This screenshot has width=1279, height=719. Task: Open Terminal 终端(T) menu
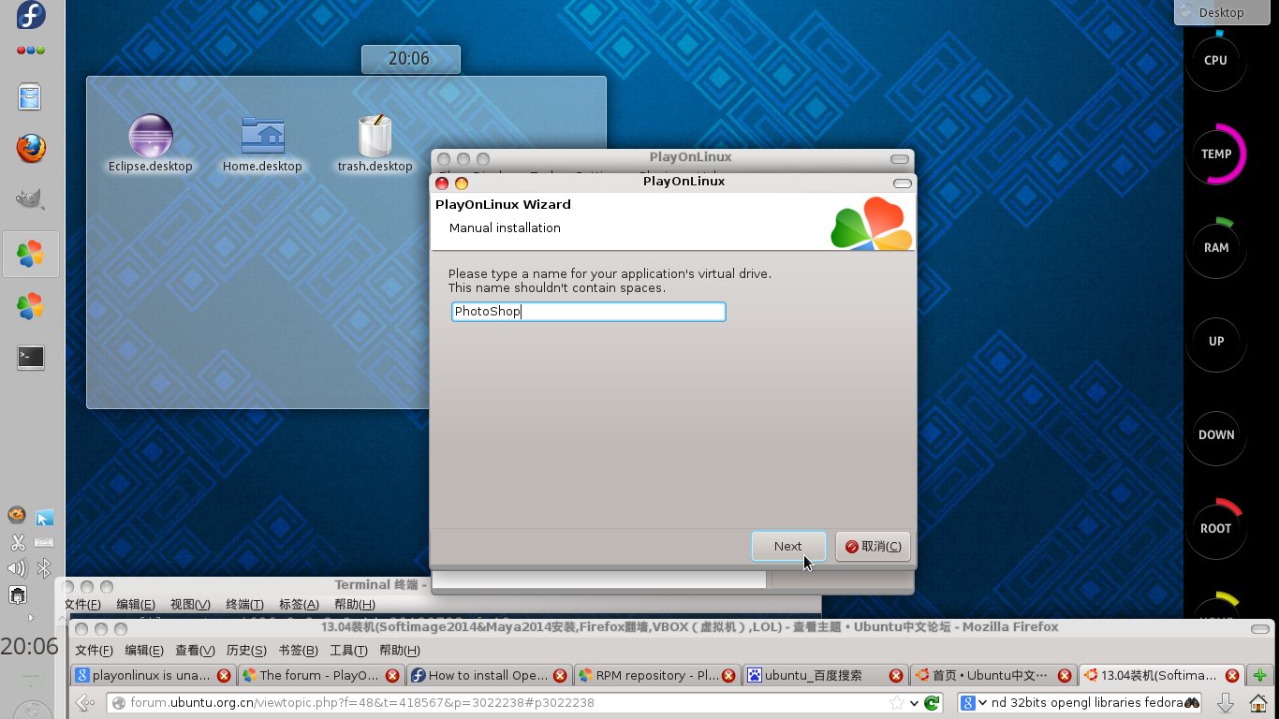[x=244, y=605]
